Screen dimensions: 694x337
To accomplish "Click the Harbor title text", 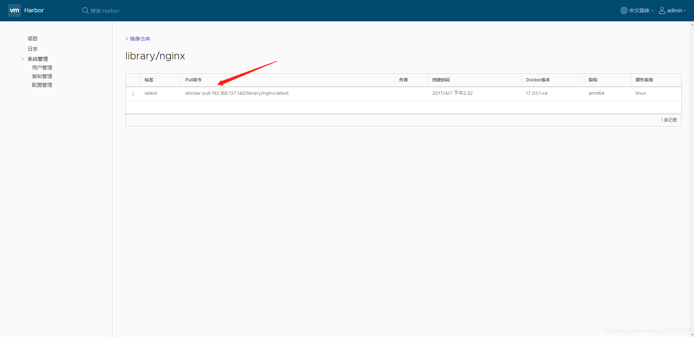I will pyautogui.click(x=34, y=10).
